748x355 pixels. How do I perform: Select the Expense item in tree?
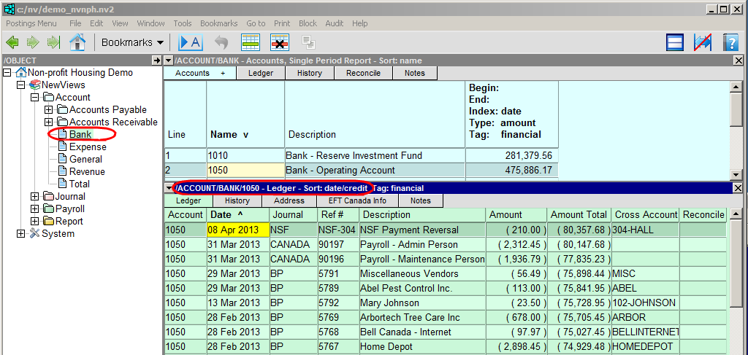(x=87, y=147)
